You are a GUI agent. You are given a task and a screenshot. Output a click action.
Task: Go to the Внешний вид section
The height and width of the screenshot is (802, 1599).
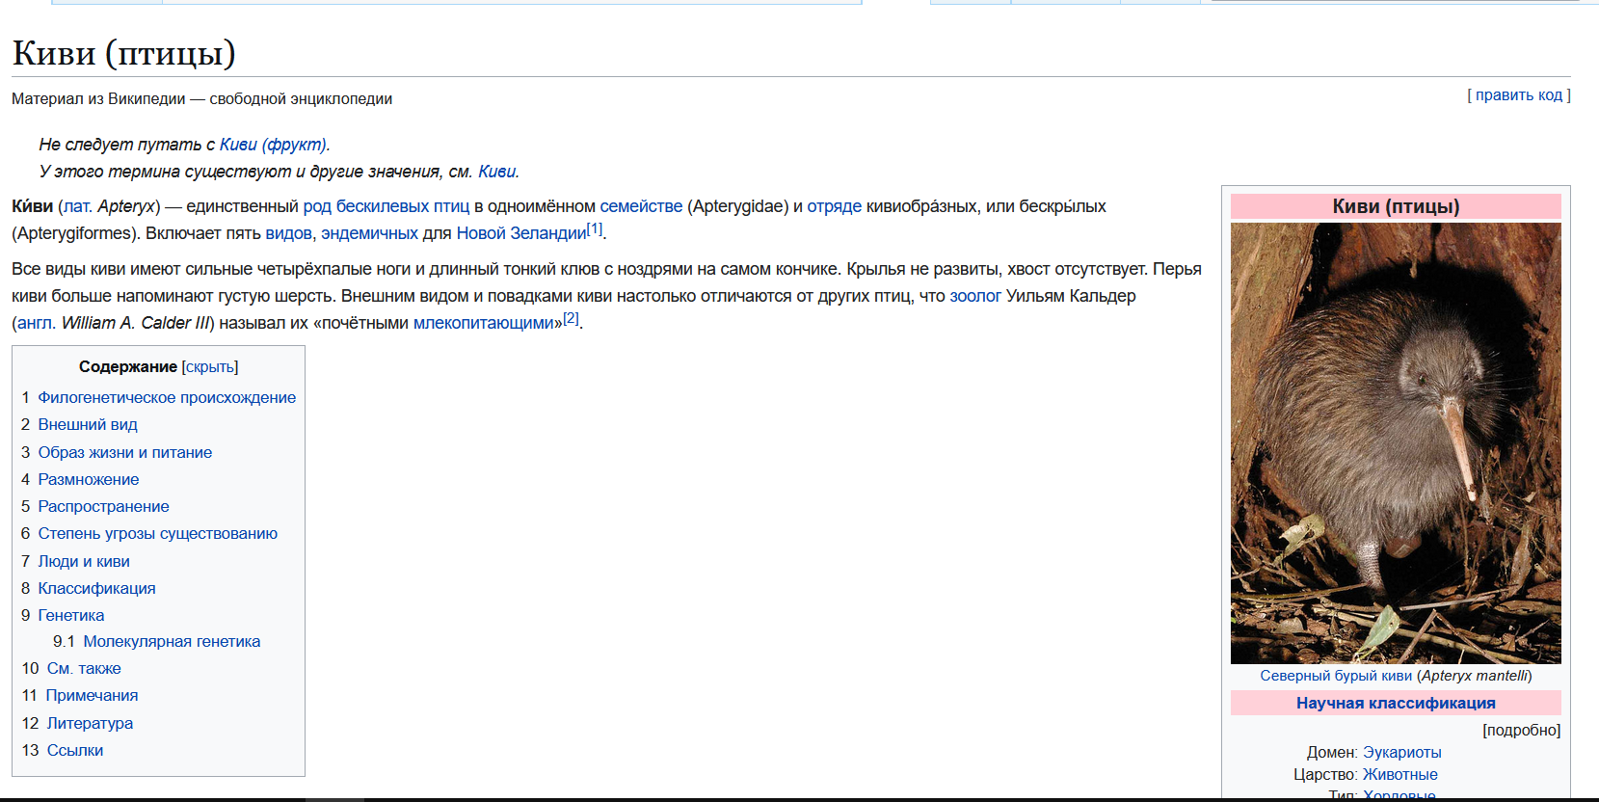[88, 424]
